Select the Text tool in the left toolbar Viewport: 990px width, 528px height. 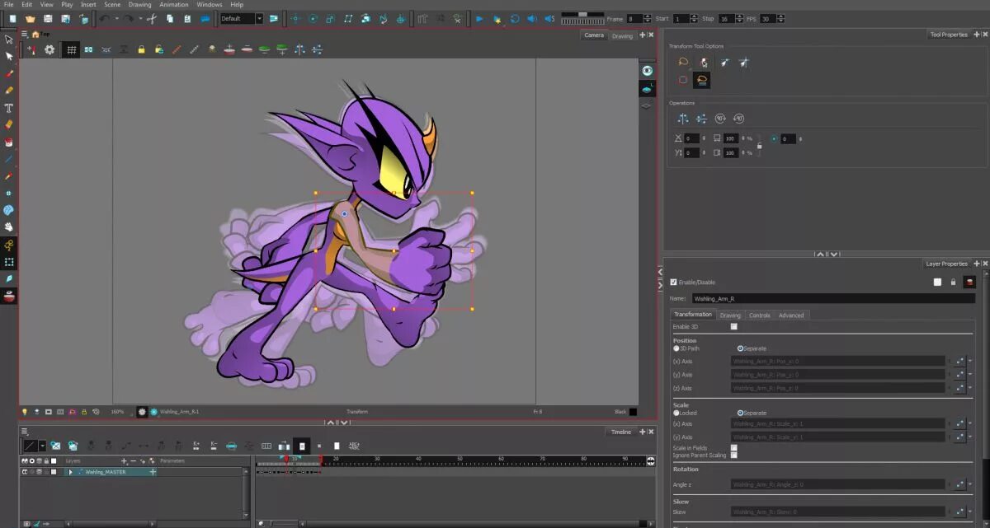click(9, 107)
